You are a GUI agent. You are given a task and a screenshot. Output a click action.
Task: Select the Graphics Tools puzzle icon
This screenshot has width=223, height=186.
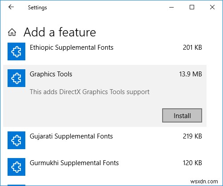[x=16, y=78]
